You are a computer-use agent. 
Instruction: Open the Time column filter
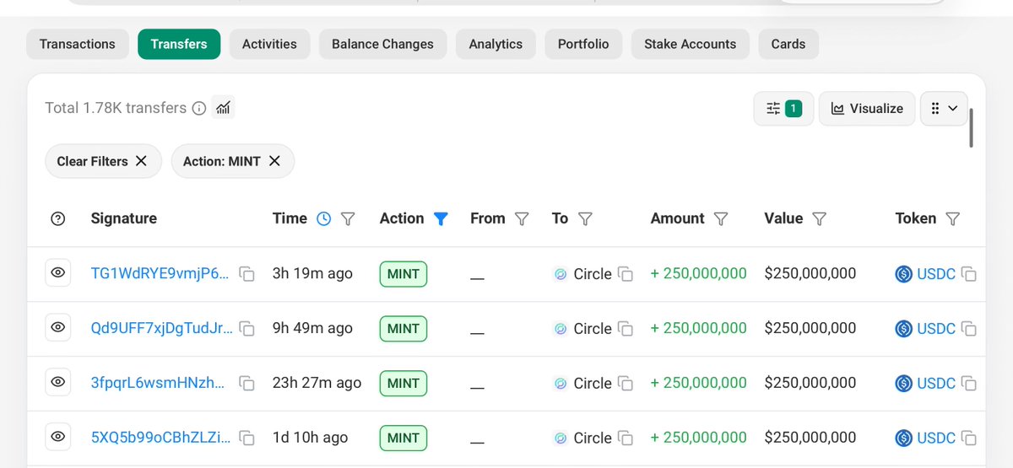pos(348,218)
